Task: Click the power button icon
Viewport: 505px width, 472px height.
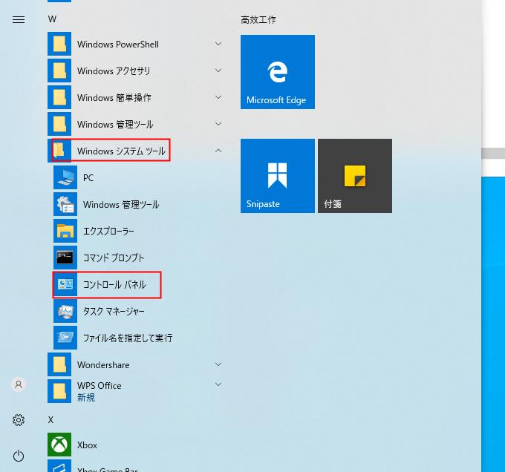Action: tap(19, 456)
